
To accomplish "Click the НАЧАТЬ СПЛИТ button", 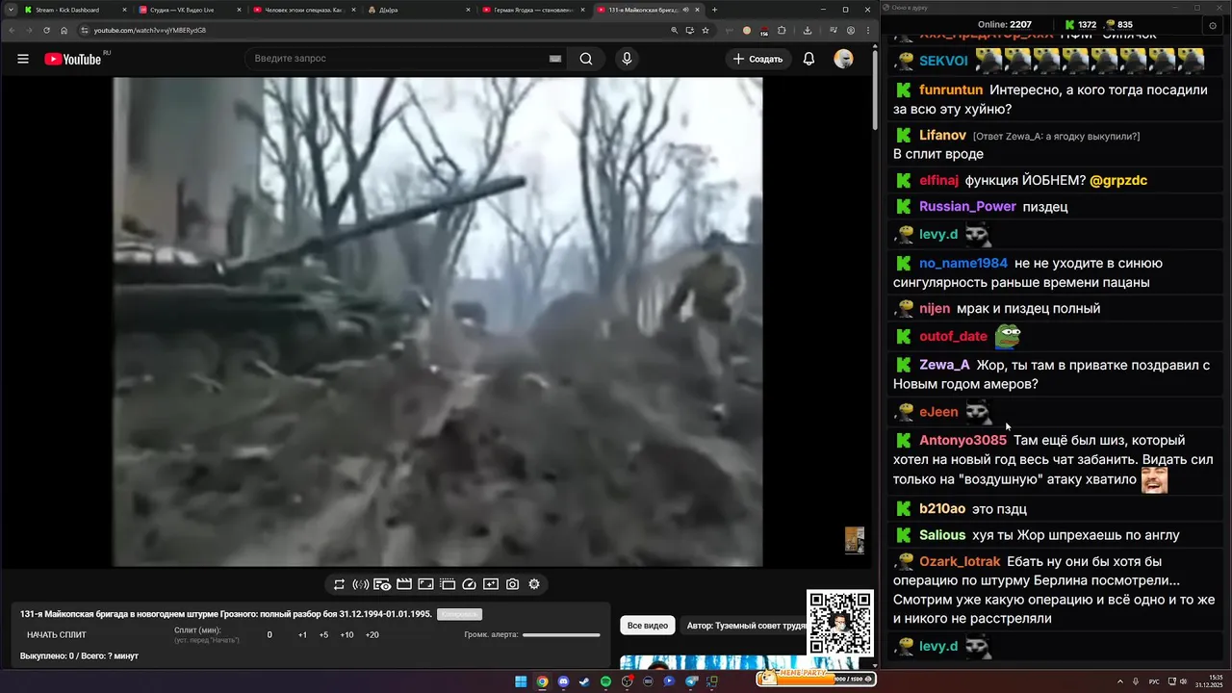I will click(57, 635).
